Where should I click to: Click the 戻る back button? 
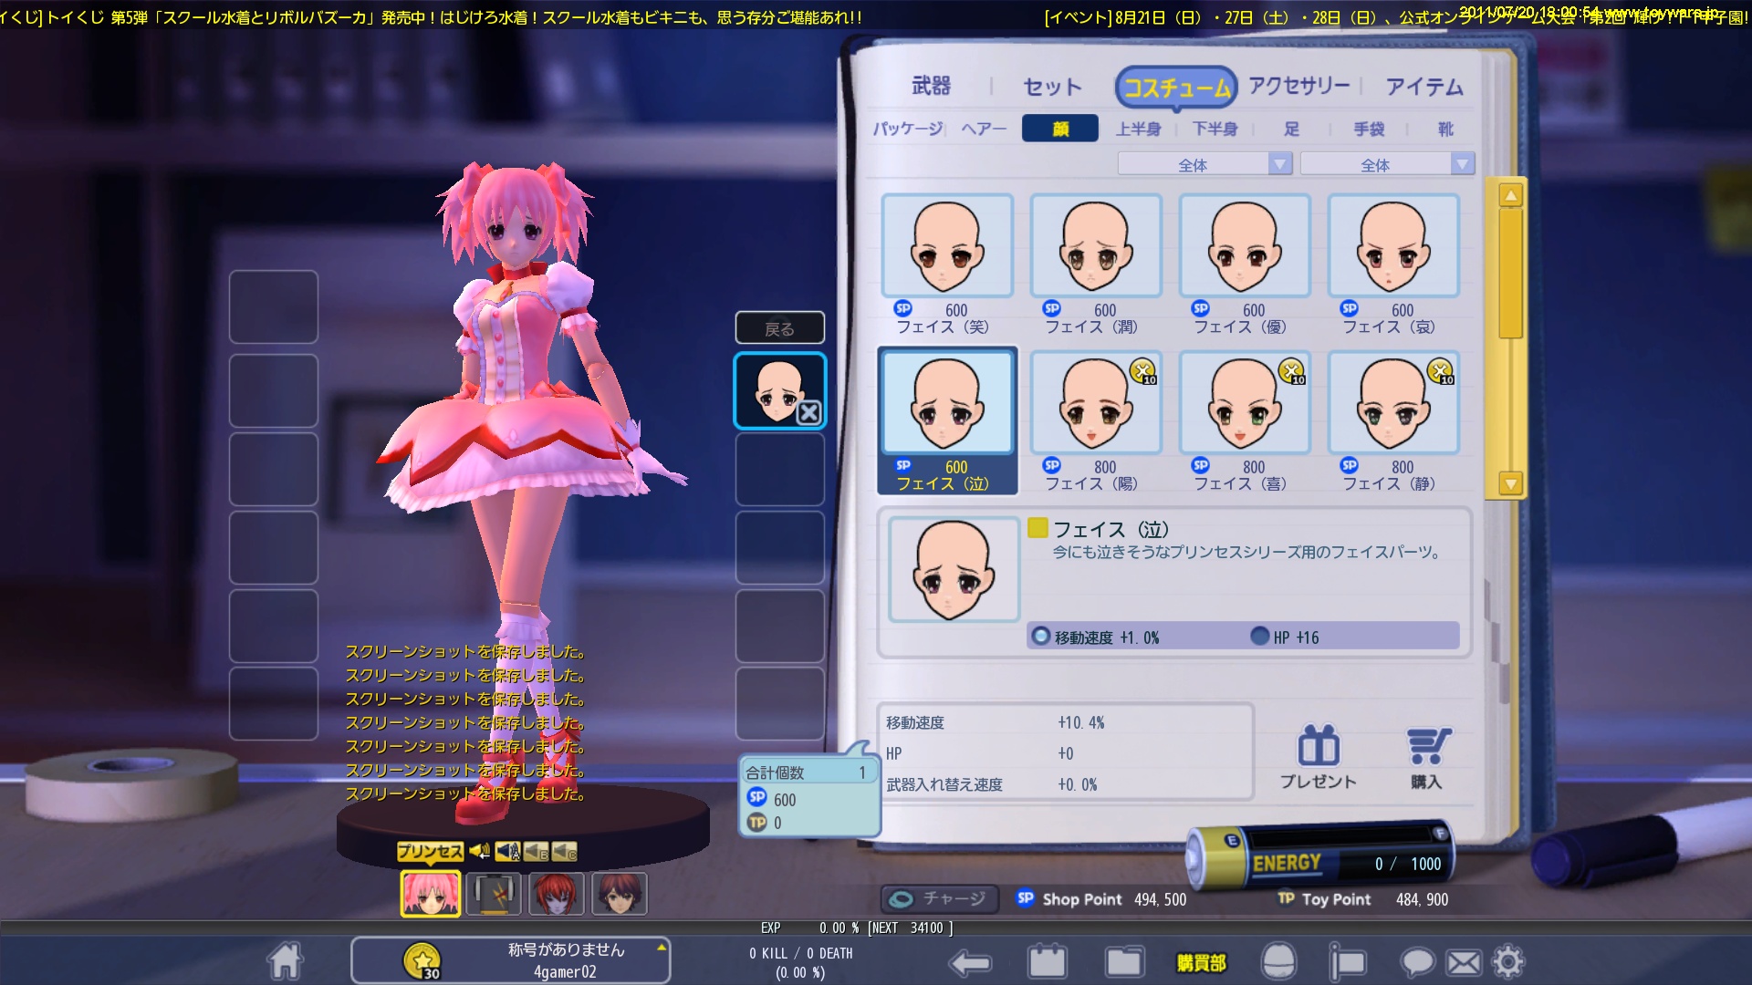779,328
